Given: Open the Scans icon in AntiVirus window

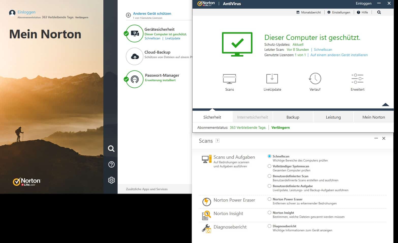Looking at the screenshot, I should (x=229, y=79).
